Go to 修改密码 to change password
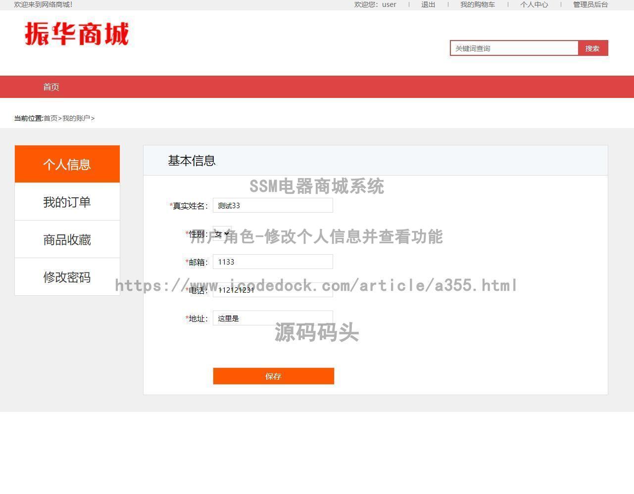The image size is (634, 494). pyautogui.click(x=67, y=277)
